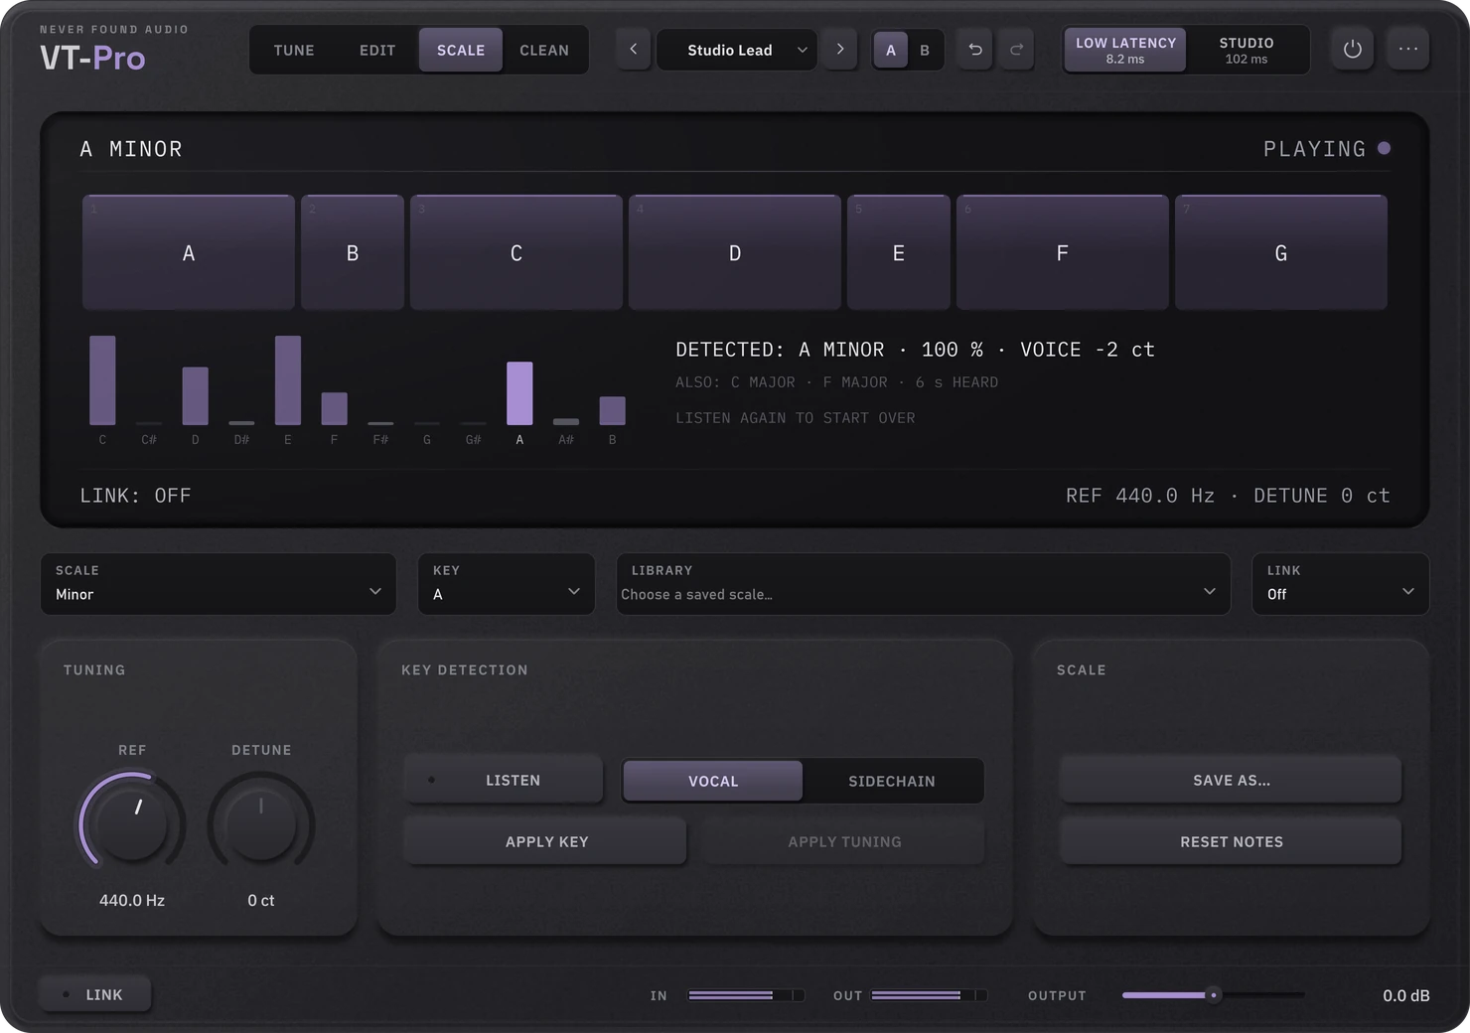
Task: Toggle the plugin power bypass icon
Action: tap(1353, 49)
